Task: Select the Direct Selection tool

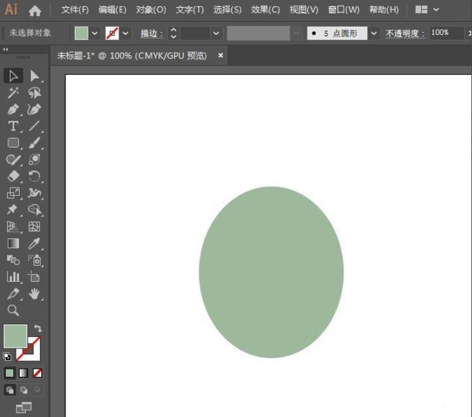Action: pyautogui.click(x=34, y=76)
